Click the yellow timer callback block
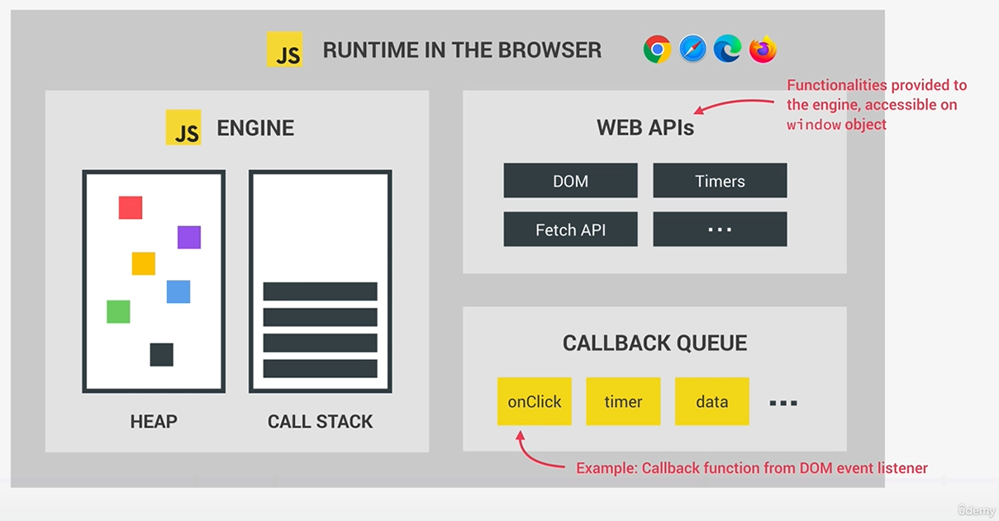999x521 pixels. point(623,402)
